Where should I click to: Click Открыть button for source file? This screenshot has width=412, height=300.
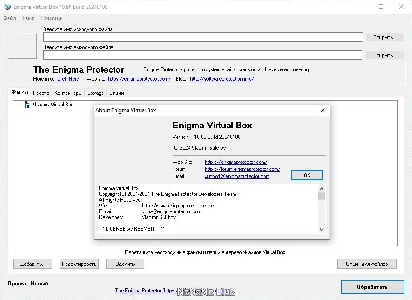pyautogui.click(x=385, y=37)
